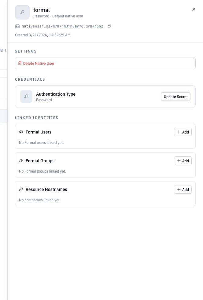Close the formal native user panel
Viewport: 203px width, 300px height.
point(194,9)
